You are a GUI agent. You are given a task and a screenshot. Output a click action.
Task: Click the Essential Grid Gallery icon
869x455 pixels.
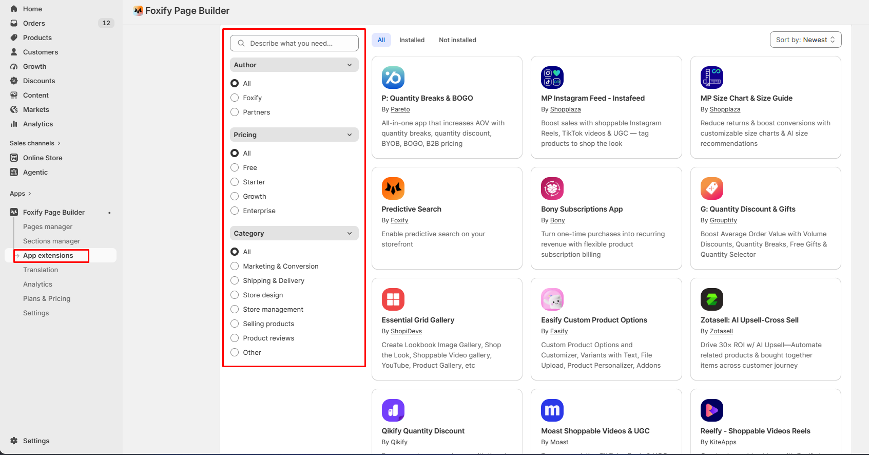pos(393,299)
